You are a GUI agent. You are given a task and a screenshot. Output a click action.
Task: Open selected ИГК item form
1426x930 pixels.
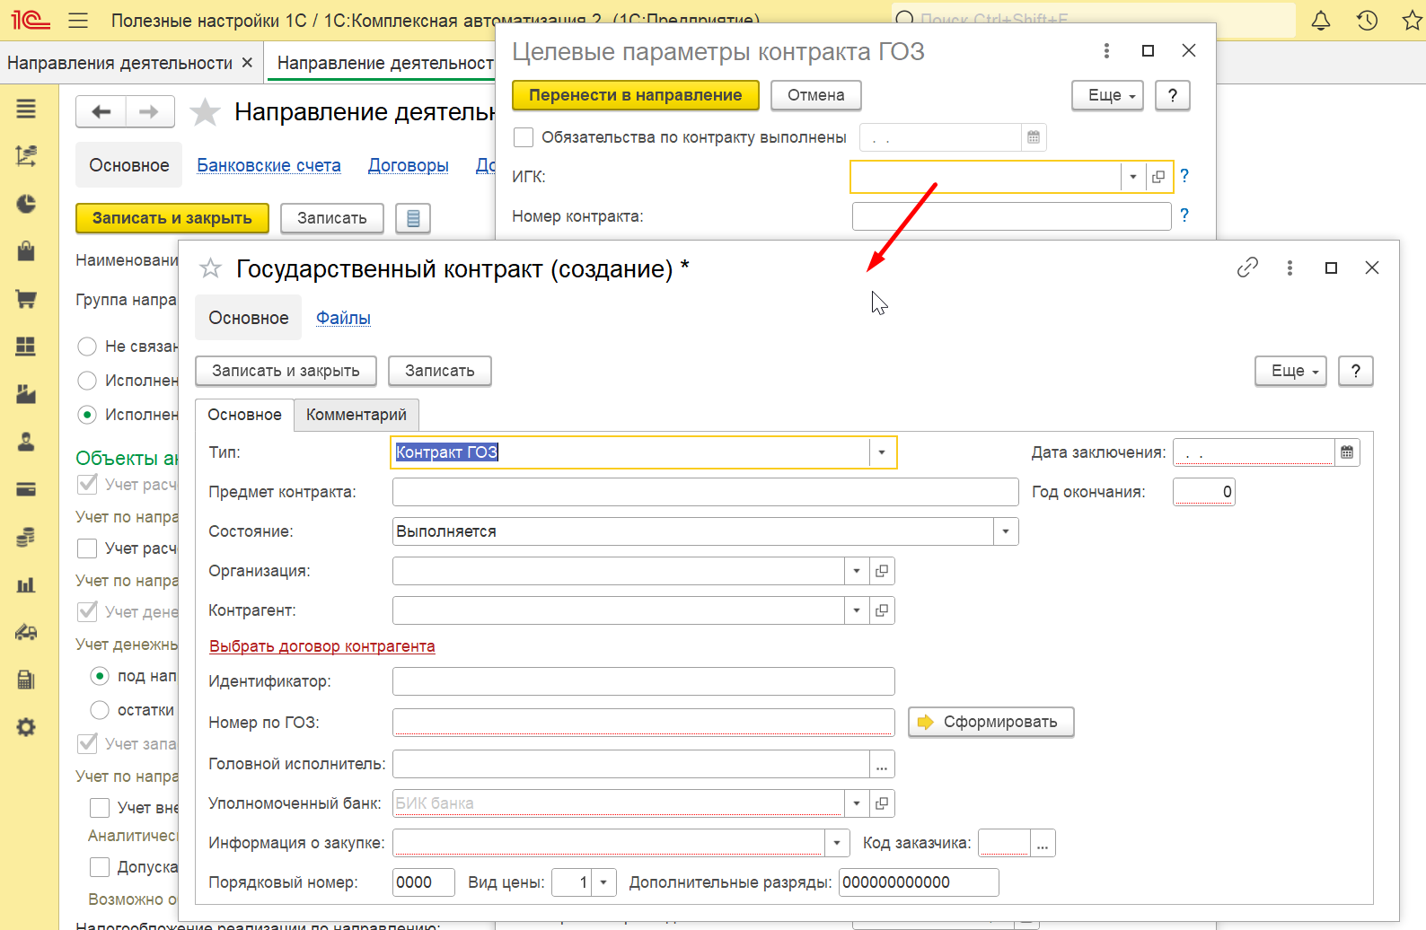point(1158,177)
